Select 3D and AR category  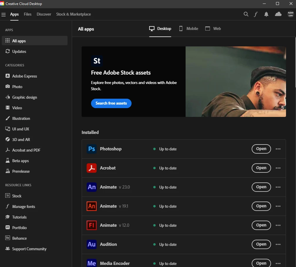[x=35, y=140]
